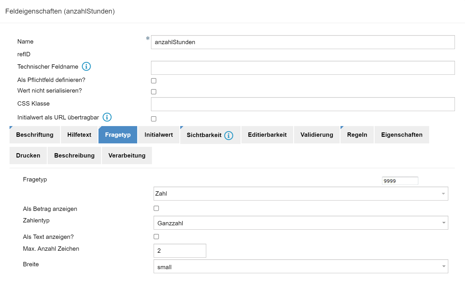Screen dimensions: 465x281
Task: Click the CSS Klasse text field
Action: [302, 104]
